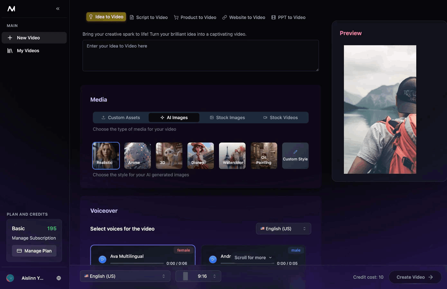Switch to Product to Video tab
This screenshot has width=447, height=289.
pos(195,17)
